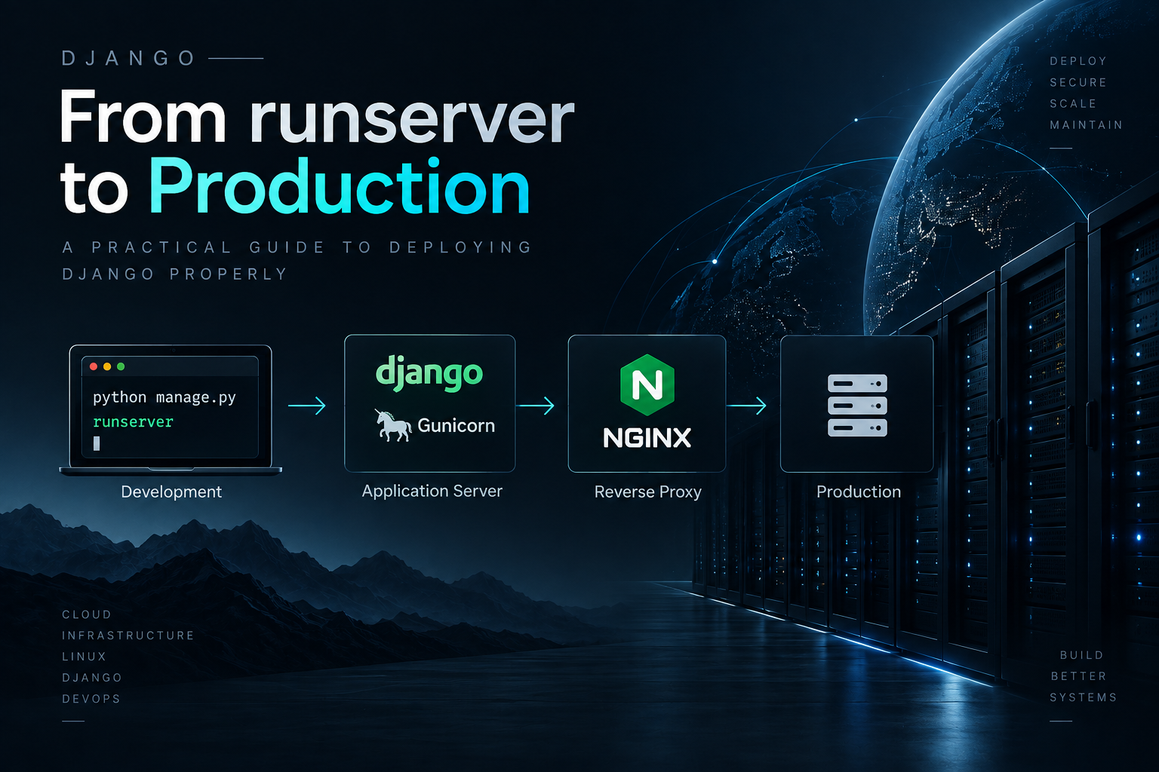Click 'SCALE' in the top-right list
1159x772 pixels.
1073,103
